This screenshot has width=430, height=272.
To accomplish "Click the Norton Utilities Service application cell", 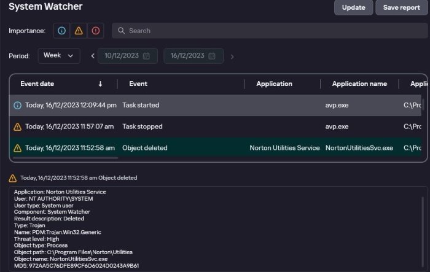I will coord(284,148).
